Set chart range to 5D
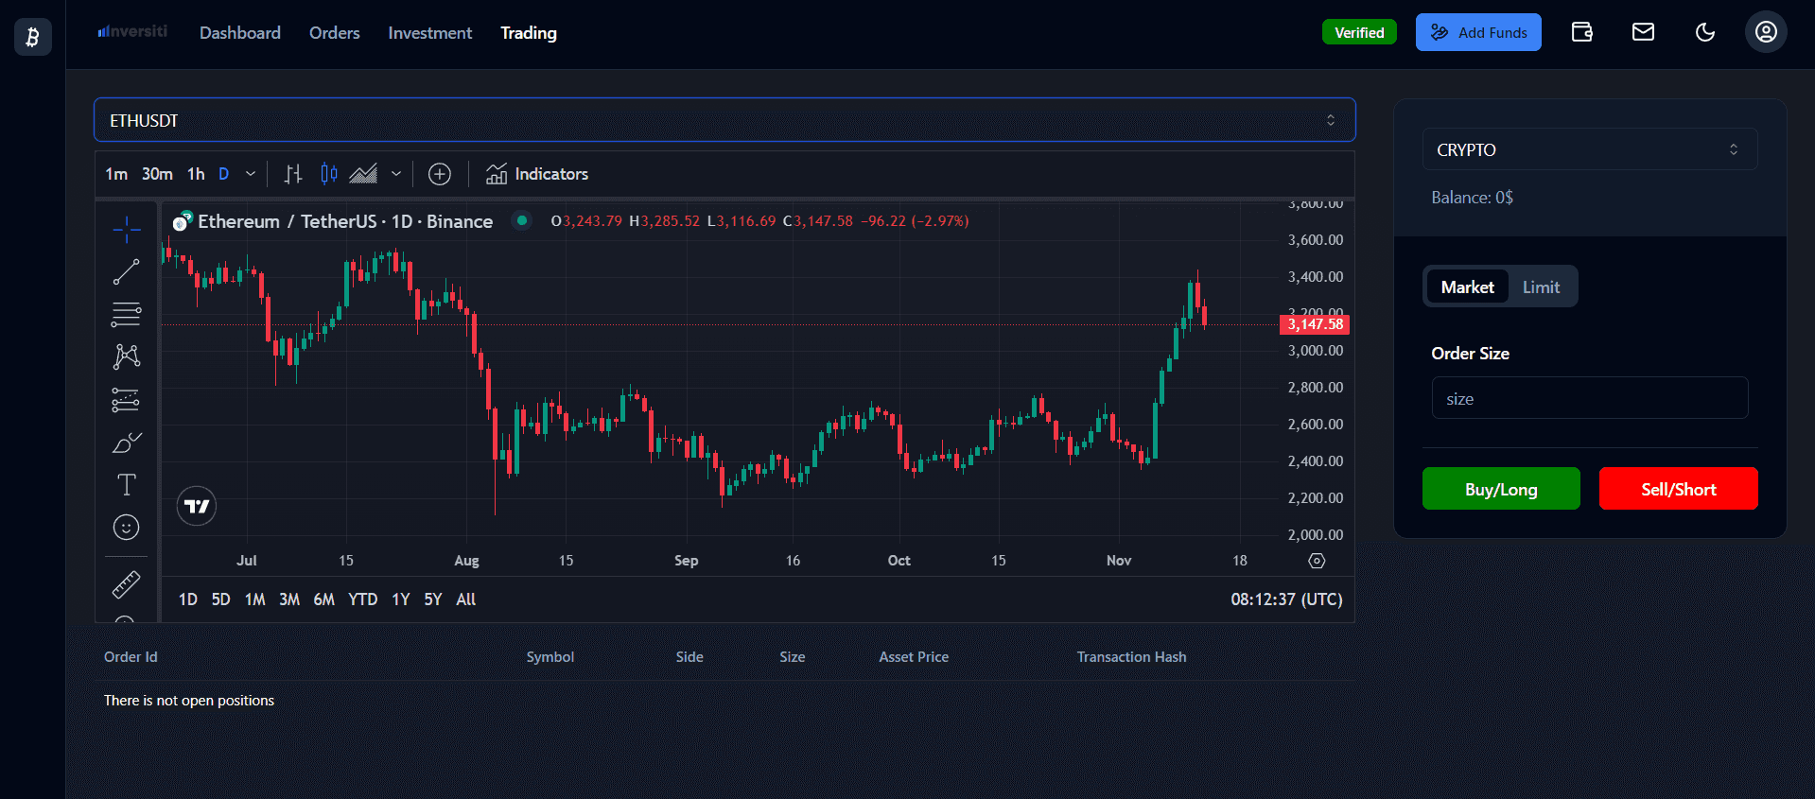Screen dimensions: 1815x799 click(221, 599)
